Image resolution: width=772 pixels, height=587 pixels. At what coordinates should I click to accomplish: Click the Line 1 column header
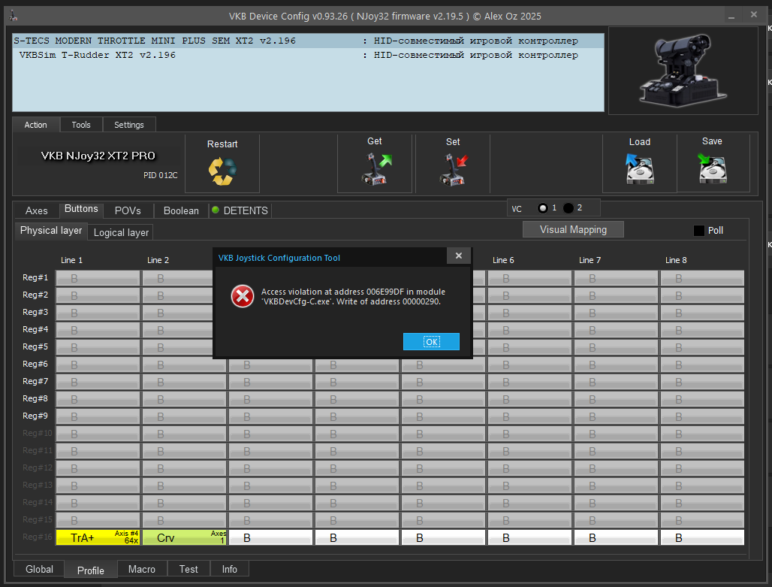[x=72, y=260]
